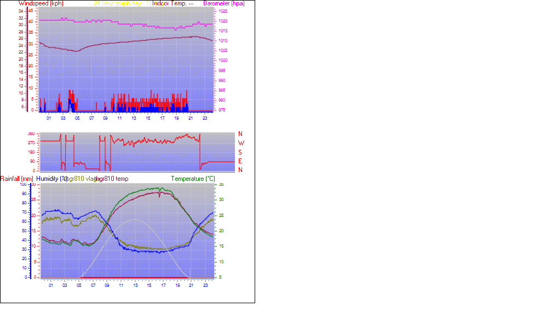Click the 975 value on barometer axis
Viewport: 552px width, 336px height.
click(x=222, y=110)
